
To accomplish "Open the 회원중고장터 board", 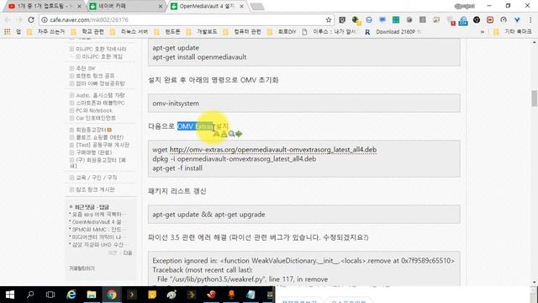I will pyautogui.click(x=91, y=130).
